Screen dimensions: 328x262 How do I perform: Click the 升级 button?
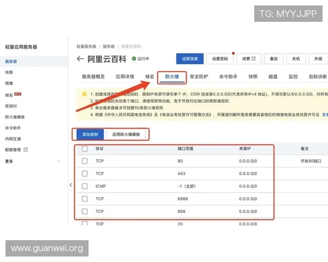click(x=318, y=59)
